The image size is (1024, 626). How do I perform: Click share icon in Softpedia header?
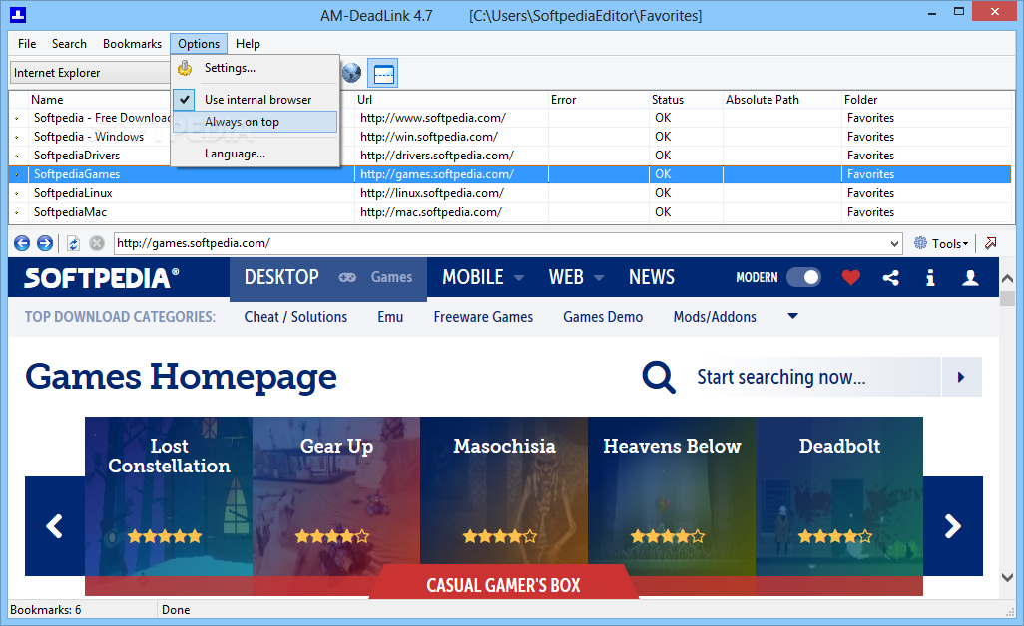point(891,278)
